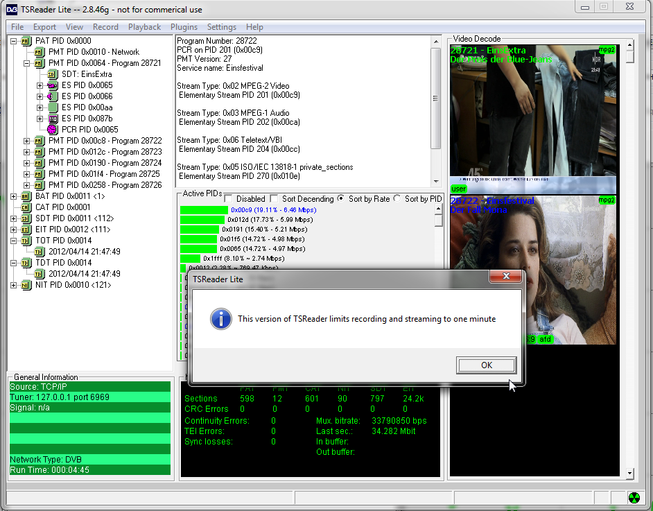Enable the Disabled checkbox in Active PIDs
Screen dimensions: 653x511
(228, 199)
